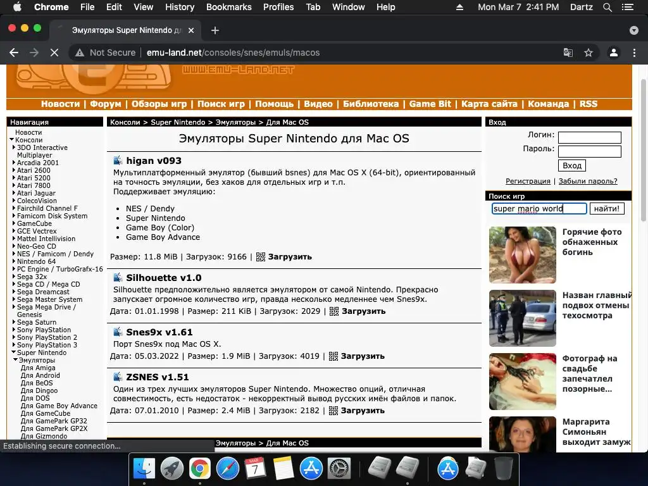Open Calendar from the Dock

[256, 469]
